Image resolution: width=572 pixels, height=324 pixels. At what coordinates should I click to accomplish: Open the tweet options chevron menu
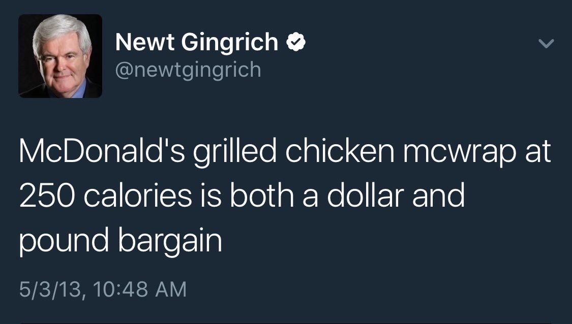[x=545, y=45]
